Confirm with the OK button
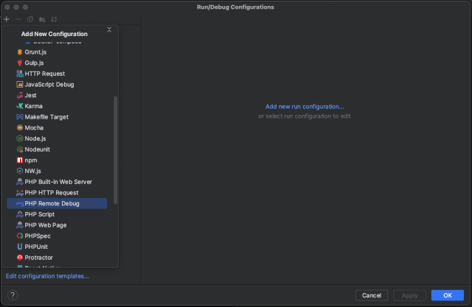 [448, 295]
